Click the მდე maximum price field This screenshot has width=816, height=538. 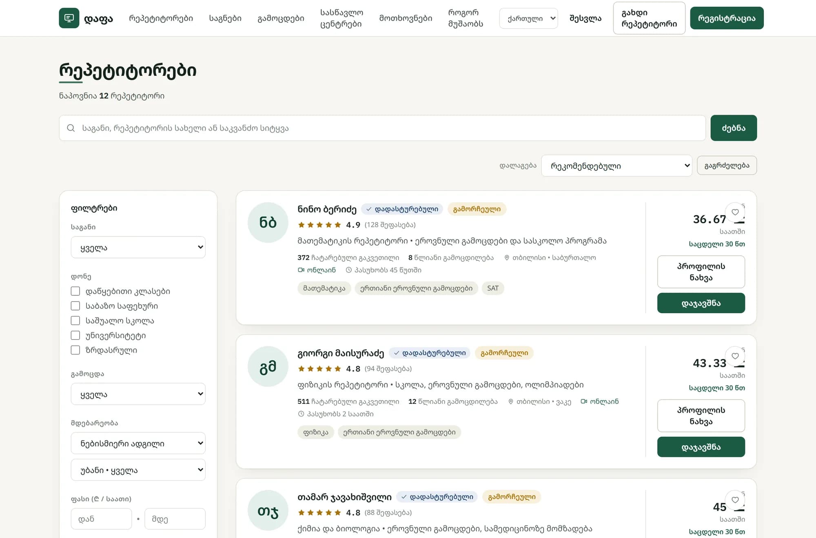pos(175,519)
